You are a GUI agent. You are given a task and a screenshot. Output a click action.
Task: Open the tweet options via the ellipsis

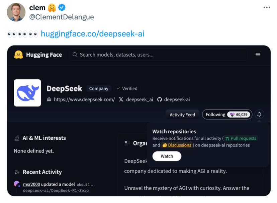(267, 7)
